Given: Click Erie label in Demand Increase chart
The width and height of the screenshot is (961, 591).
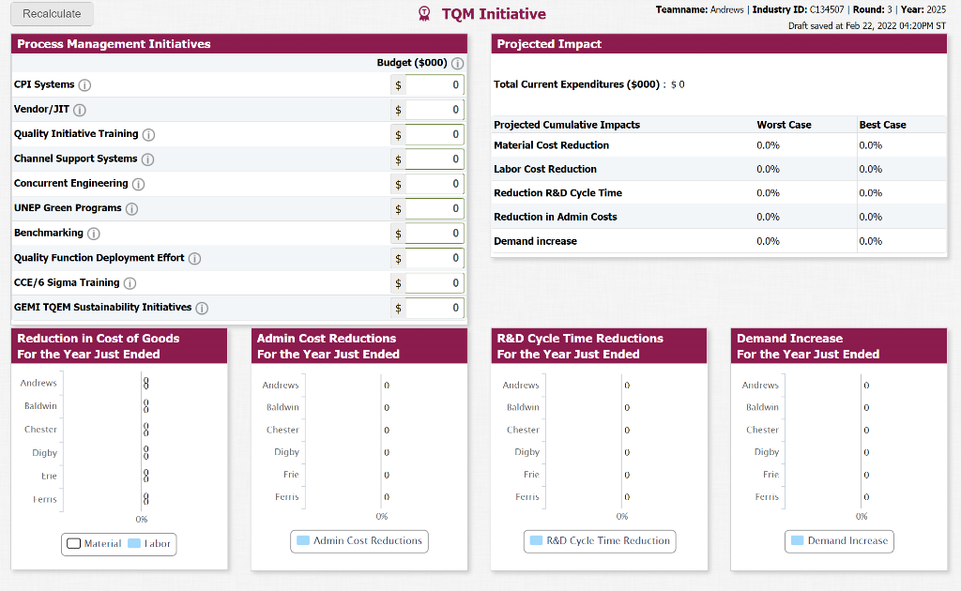Looking at the screenshot, I should click(771, 475).
